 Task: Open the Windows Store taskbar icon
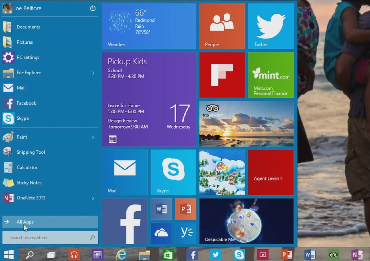168,255
